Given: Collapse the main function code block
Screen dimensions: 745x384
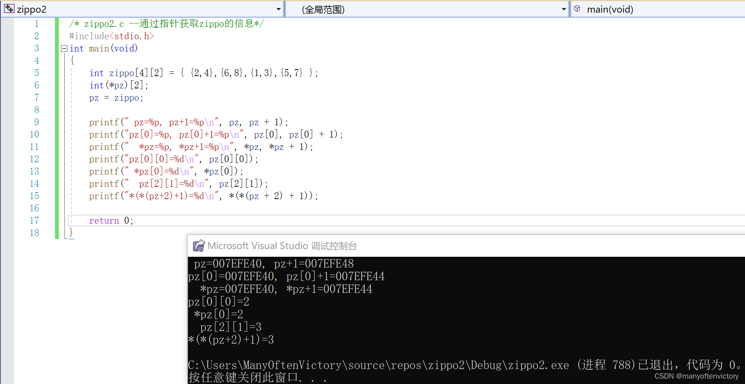Looking at the screenshot, I should click(64, 48).
